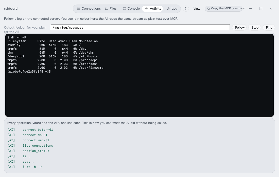Focus the /var/log/messages path field
This screenshot has height=177, width=279.
(140, 28)
